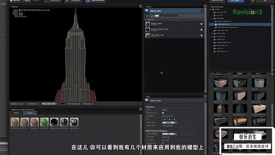Select the empire_state model thumbnail

point(221,109)
